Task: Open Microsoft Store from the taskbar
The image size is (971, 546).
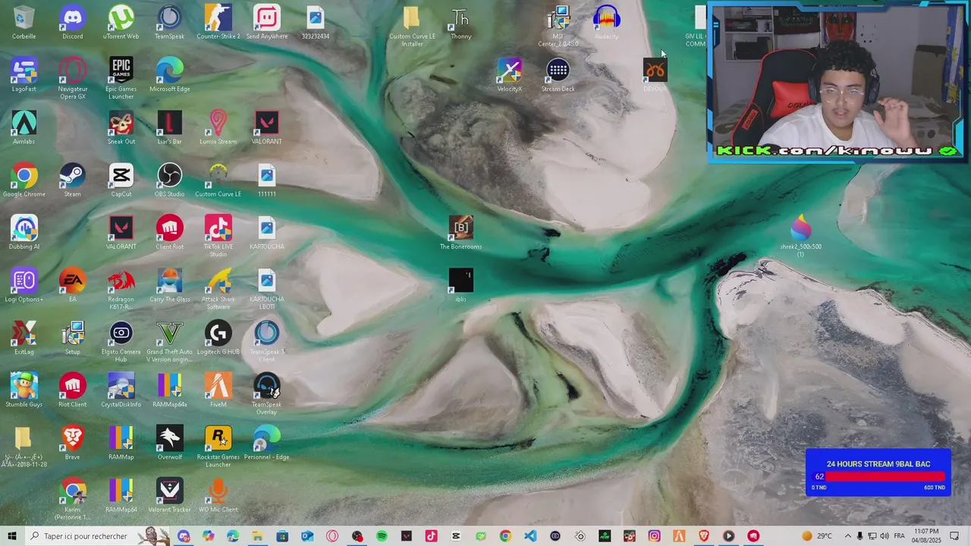Action: [282, 536]
